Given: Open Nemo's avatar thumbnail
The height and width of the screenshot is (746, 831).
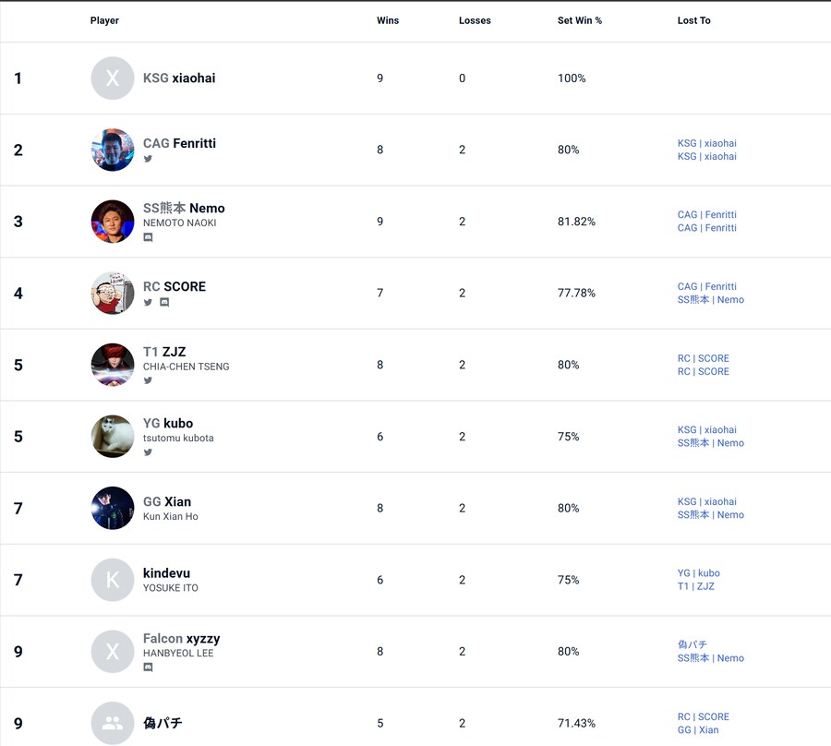Looking at the screenshot, I should tap(112, 222).
